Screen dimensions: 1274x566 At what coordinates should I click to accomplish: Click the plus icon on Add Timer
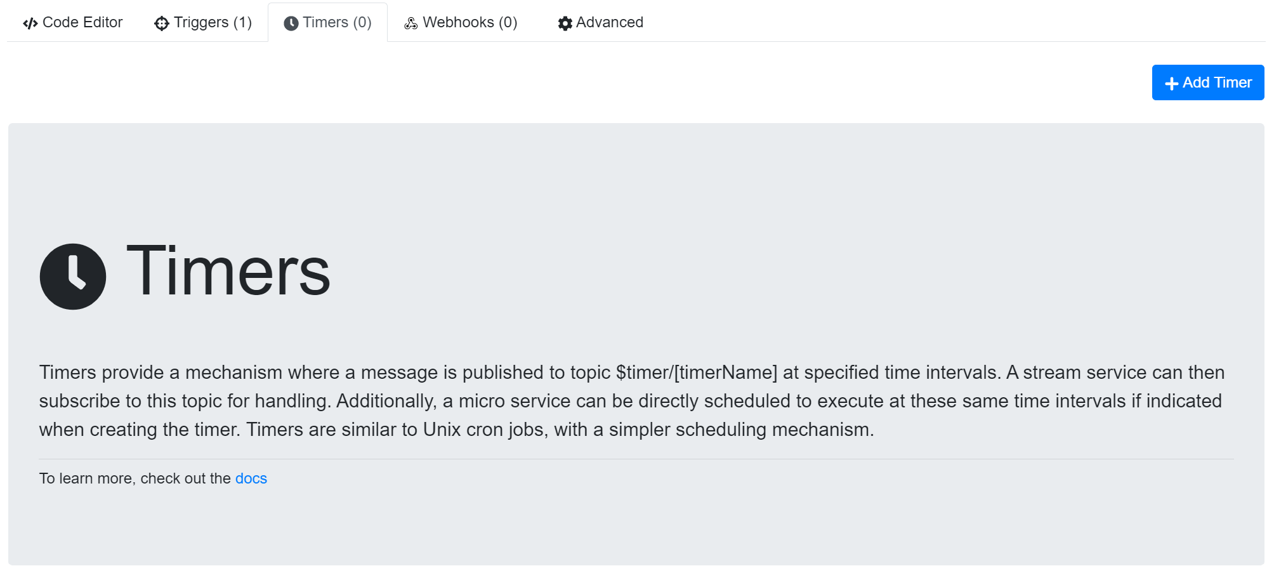[1171, 83]
